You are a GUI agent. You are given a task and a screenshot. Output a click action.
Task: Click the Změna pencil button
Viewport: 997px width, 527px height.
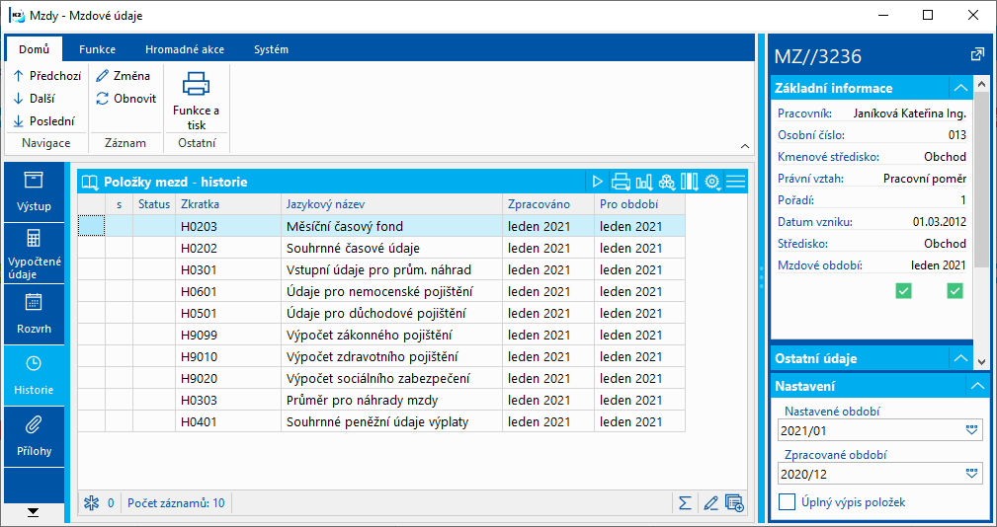[x=124, y=76]
